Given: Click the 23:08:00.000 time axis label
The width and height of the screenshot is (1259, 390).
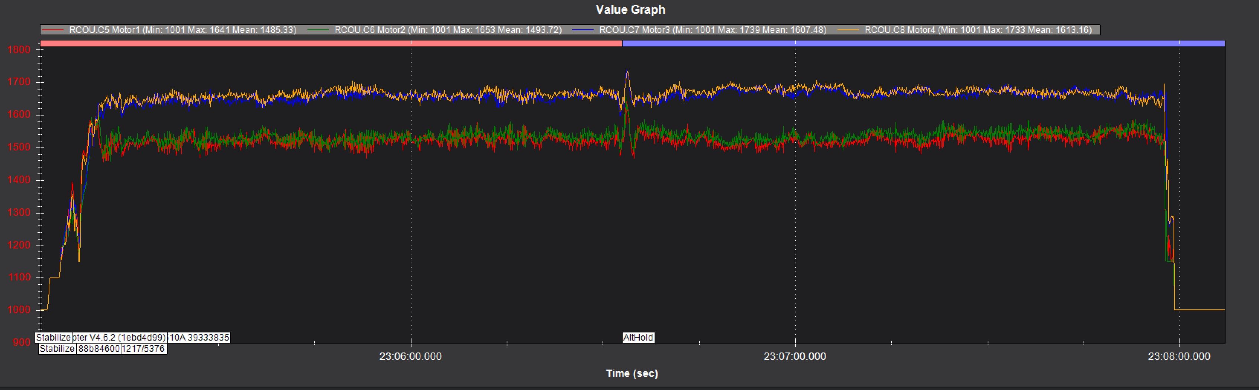Looking at the screenshot, I should coord(1179,357).
